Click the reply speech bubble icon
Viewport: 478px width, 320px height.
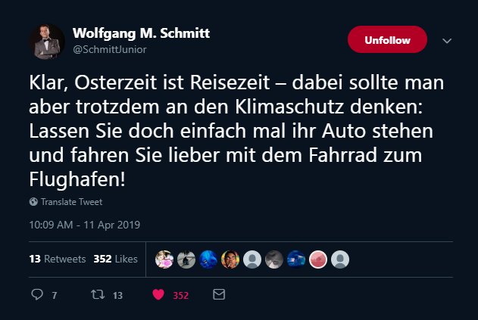pos(37,295)
